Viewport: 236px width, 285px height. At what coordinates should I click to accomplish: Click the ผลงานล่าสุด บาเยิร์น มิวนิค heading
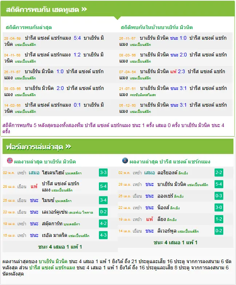tap(45, 162)
